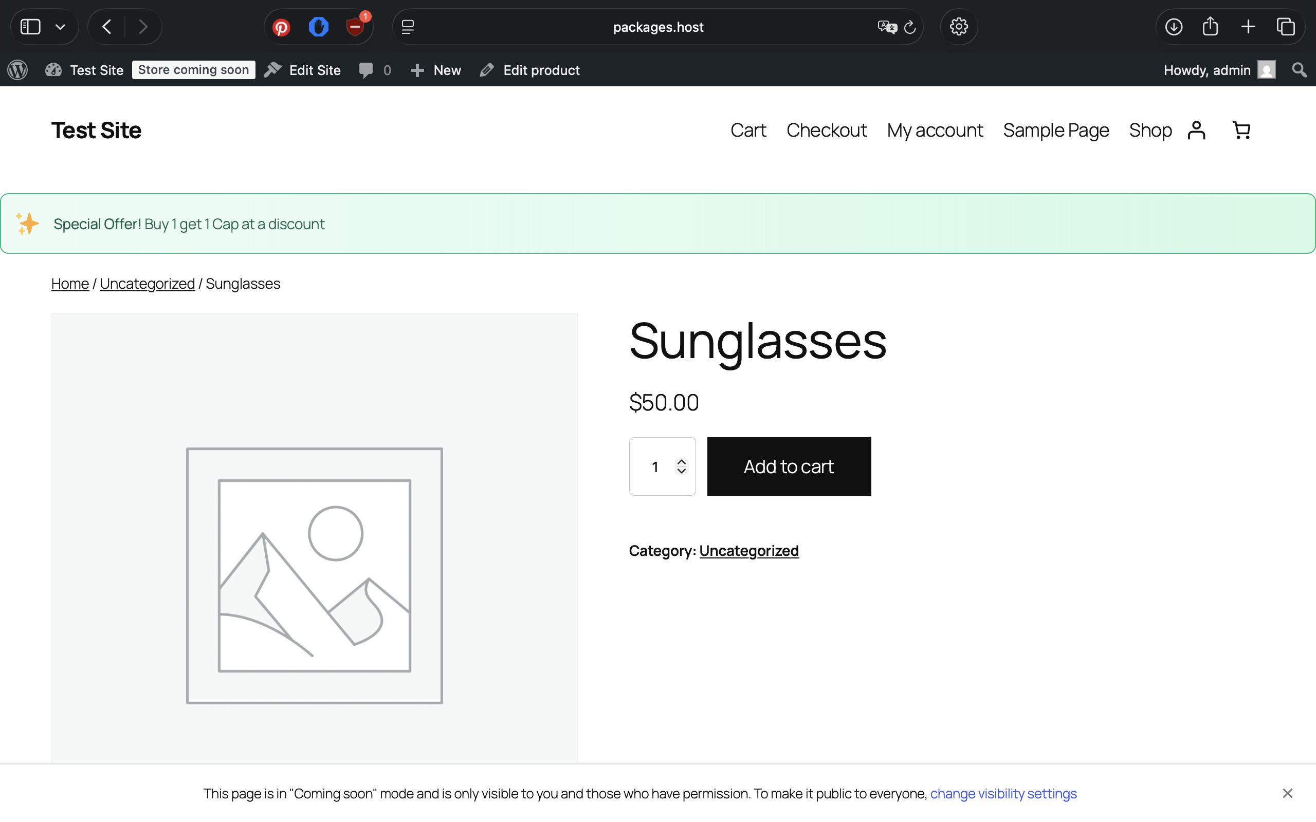Image resolution: width=1316 pixels, height=822 pixels.
Task: Expand the sidebar dropdown chevron
Action: coord(60,27)
